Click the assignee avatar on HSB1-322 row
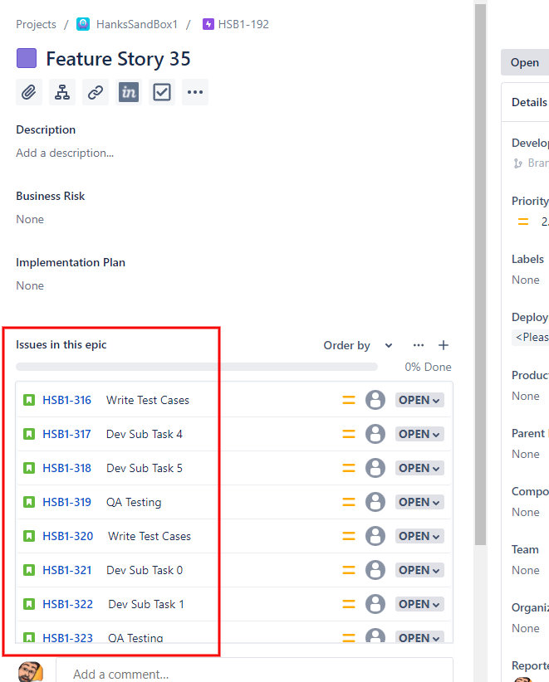Screen dimensions: 549x682 coord(375,604)
